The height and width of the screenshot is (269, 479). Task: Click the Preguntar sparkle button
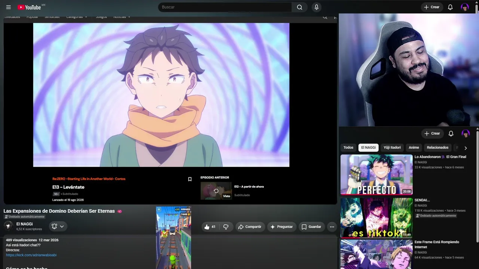281,227
